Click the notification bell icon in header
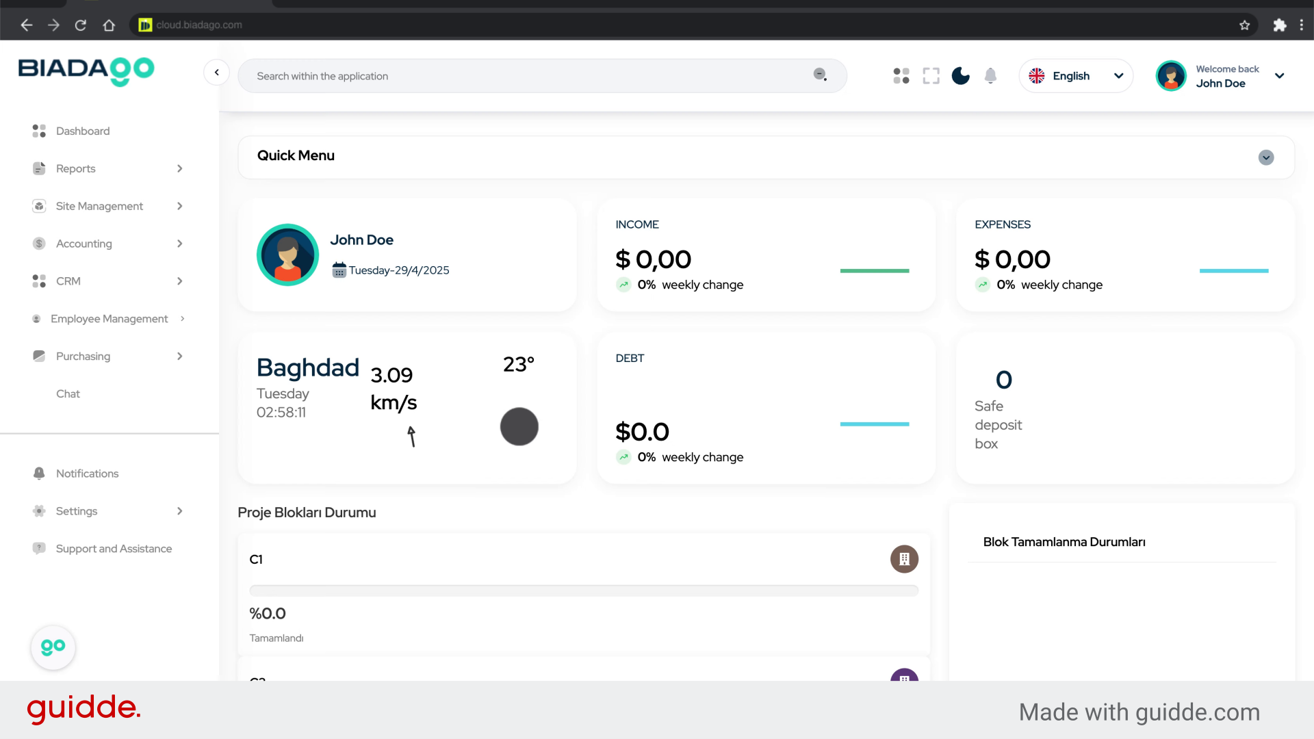1314x739 pixels. pyautogui.click(x=990, y=76)
